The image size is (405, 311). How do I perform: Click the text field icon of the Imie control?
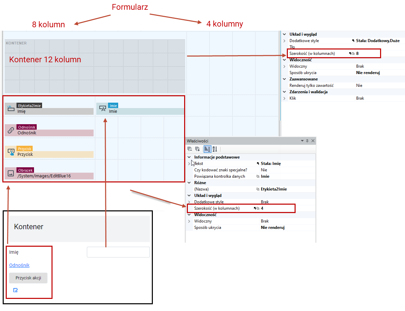[103, 108]
